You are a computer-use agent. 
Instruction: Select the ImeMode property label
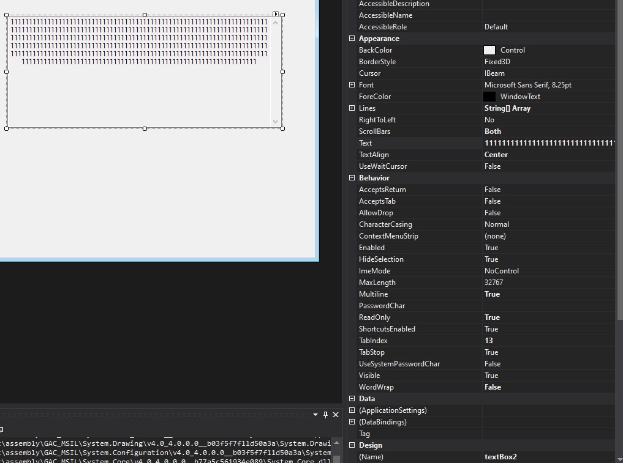[x=374, y=271]
